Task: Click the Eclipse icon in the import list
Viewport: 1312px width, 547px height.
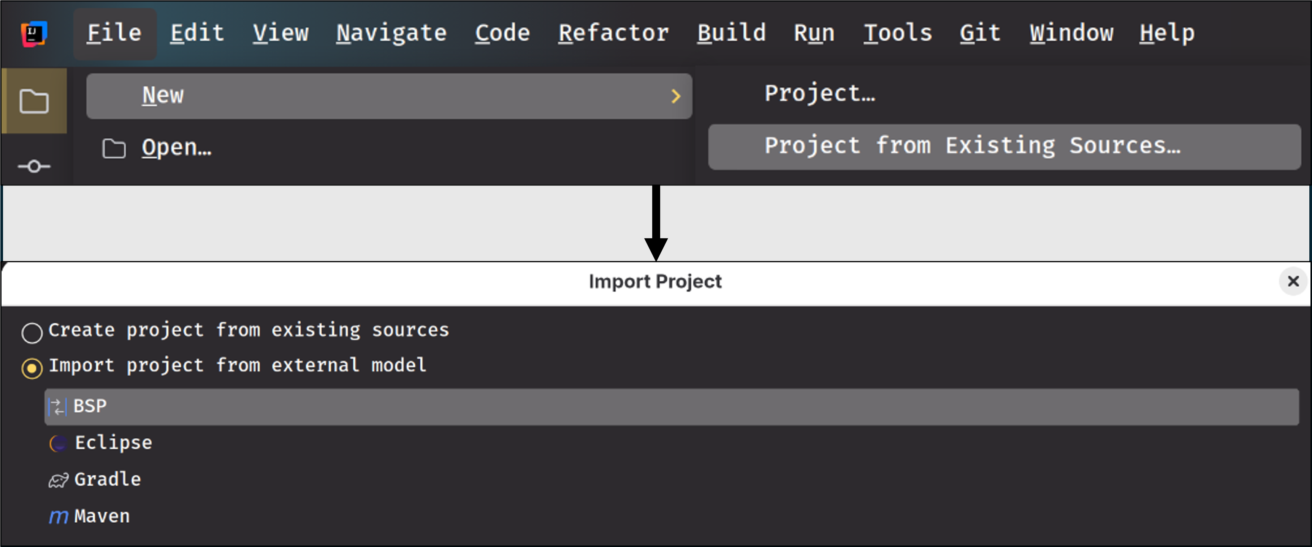Action: [57, 442]
